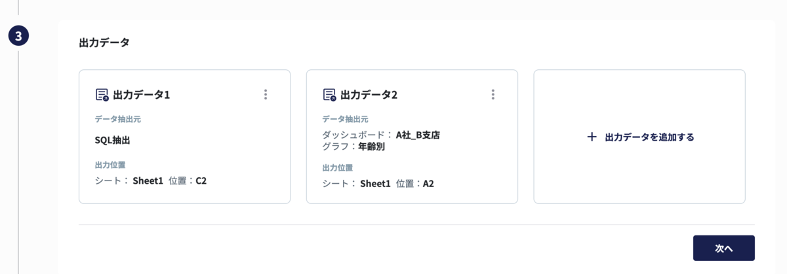Click the 出力データ2 document icon
The height and width of the screenshot is (274, 787).
coord(329,95)
